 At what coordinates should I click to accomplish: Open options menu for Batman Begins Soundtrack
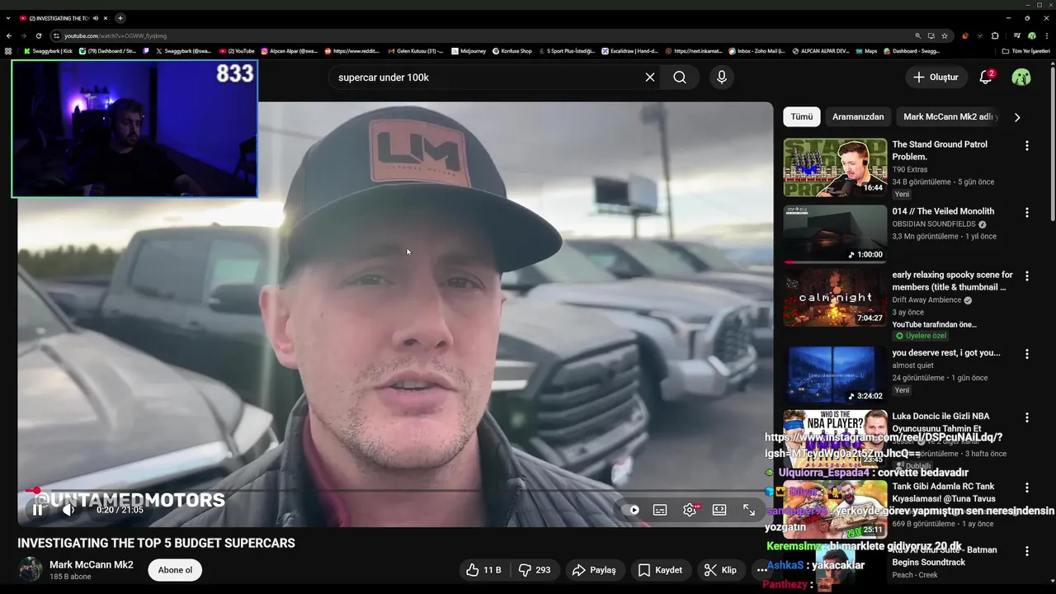tap(1027, 550)
